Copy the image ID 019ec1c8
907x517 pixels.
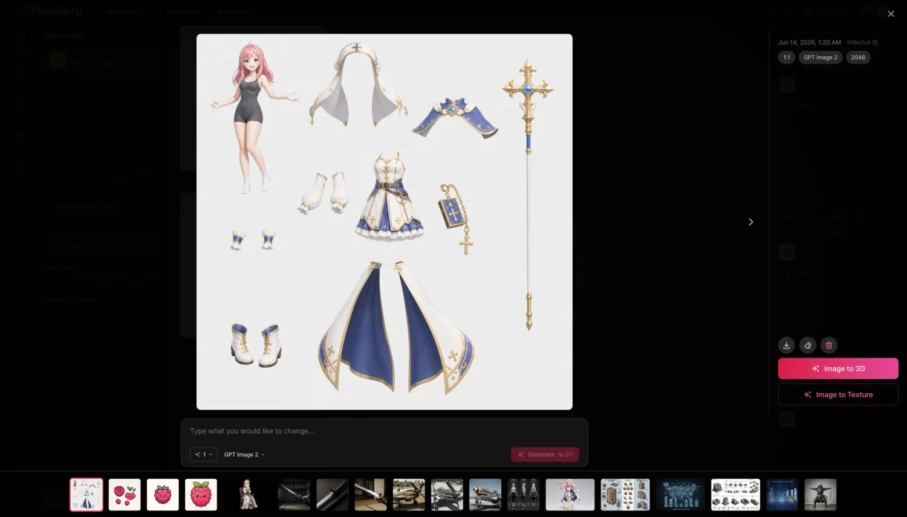[x=875, y=42]
